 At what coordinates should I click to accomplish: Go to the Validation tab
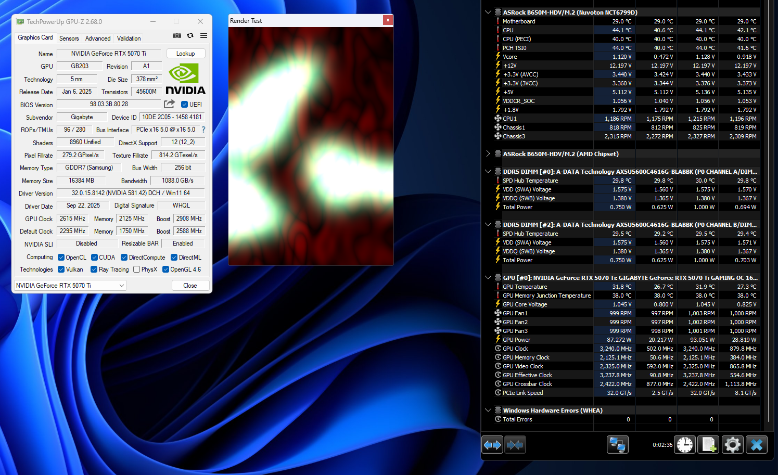129,38
